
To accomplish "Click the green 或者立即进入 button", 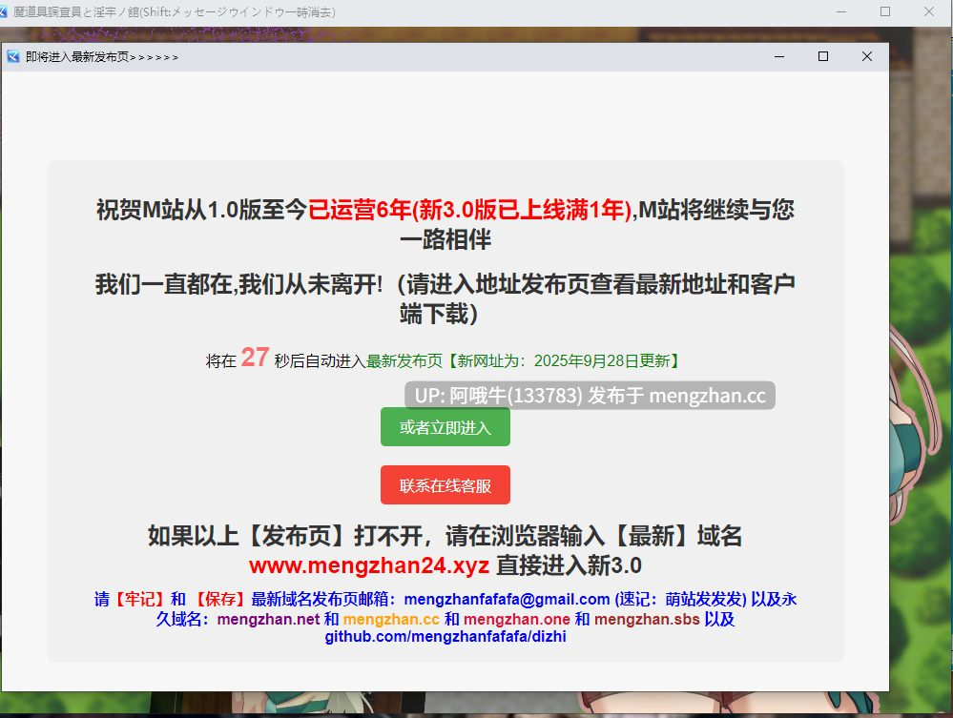I will 445,427.
